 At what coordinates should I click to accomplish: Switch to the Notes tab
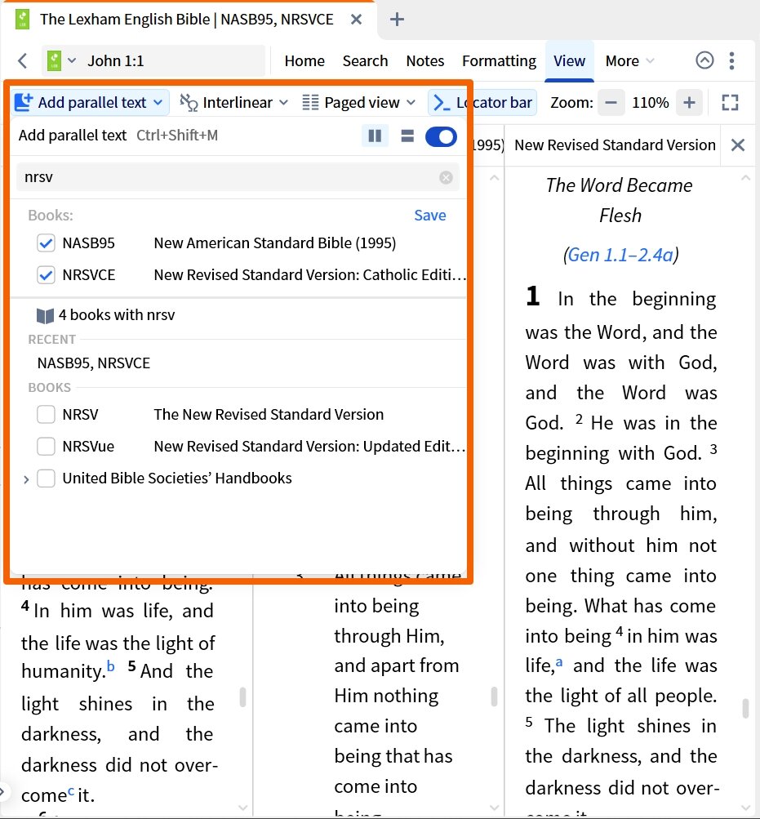tap(424, 61)
